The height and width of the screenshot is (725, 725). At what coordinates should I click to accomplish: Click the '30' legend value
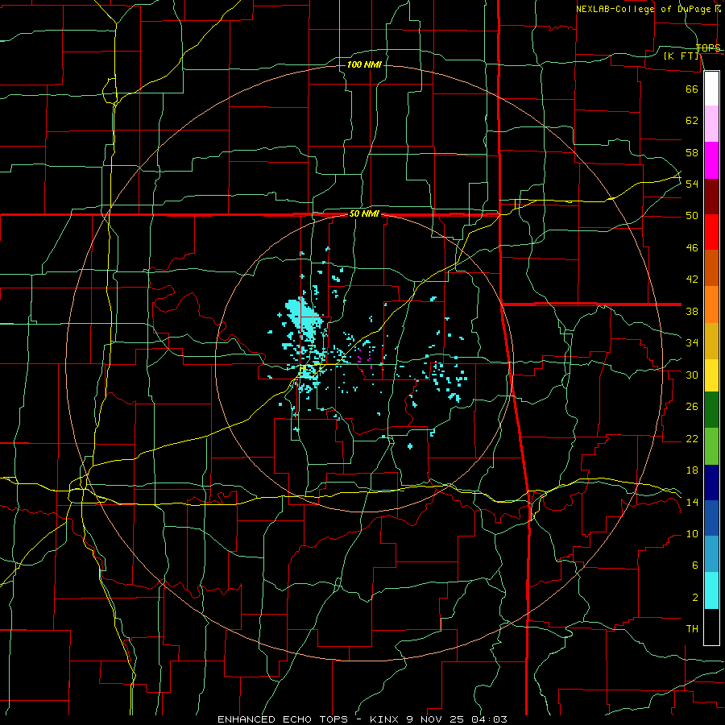(x=692, y=375)
